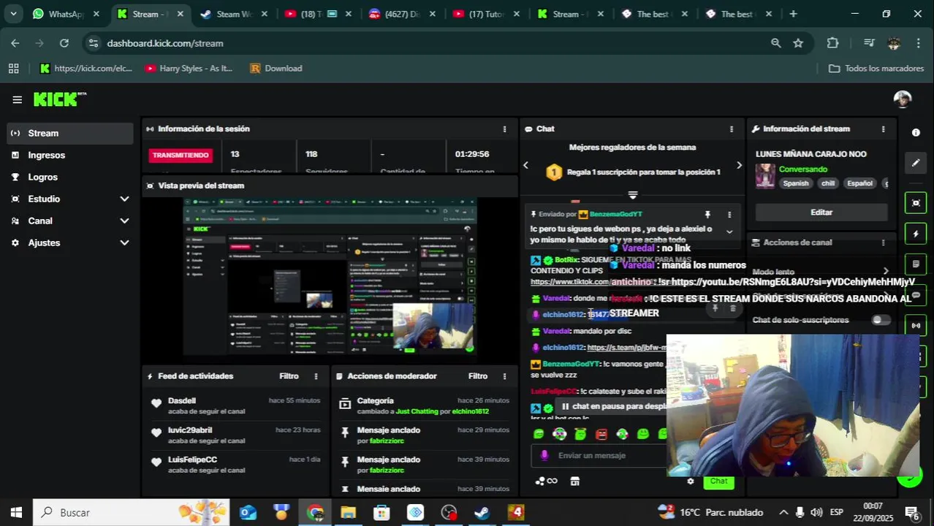The width and height of the screenshot is (934, 526).
Task: Click the Editar button
Action: (x=821, y=213)
